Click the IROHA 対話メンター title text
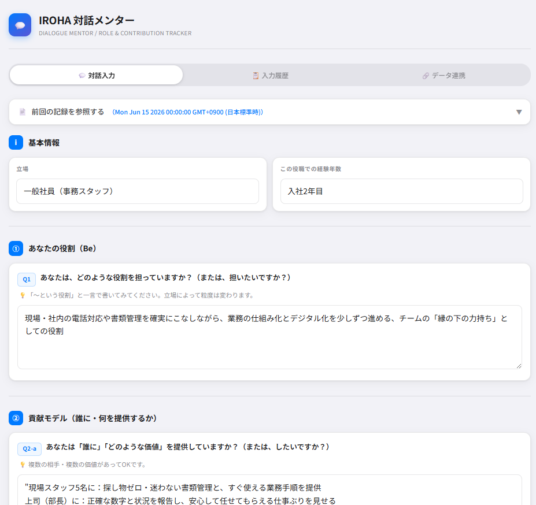 87,20
